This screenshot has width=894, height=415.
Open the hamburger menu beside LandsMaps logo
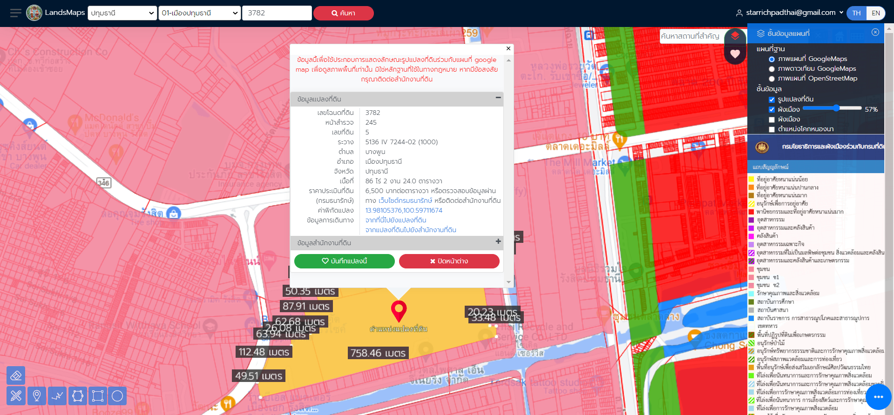16,13
